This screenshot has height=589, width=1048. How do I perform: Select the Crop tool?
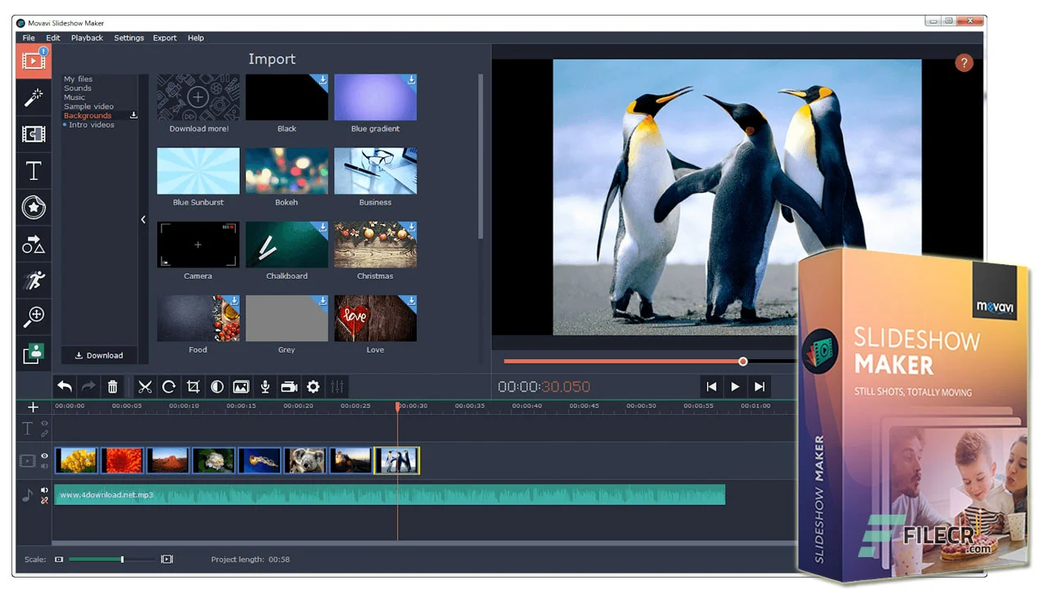[x=193, y=387]
